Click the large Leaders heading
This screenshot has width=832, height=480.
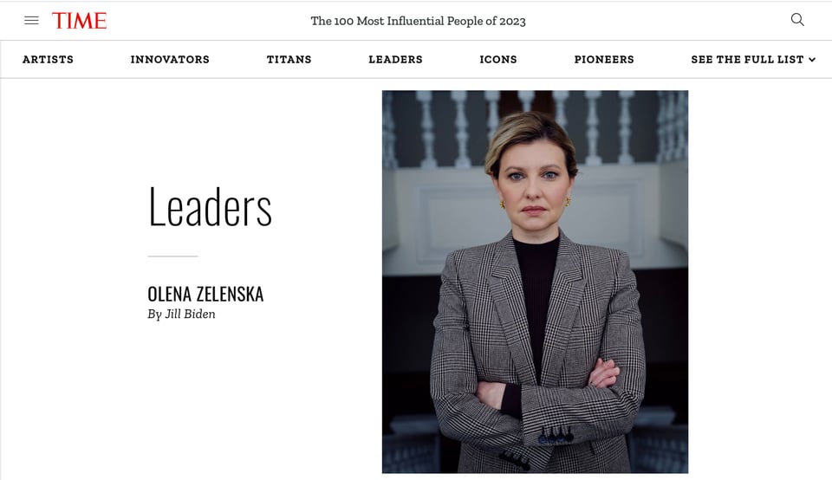pyautogui.click(x=210, y=207)
